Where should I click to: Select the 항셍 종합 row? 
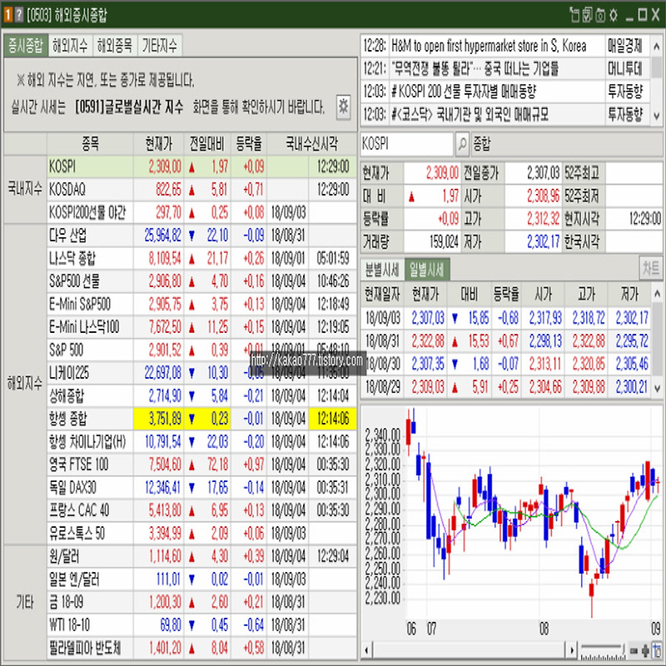point(201,419)
